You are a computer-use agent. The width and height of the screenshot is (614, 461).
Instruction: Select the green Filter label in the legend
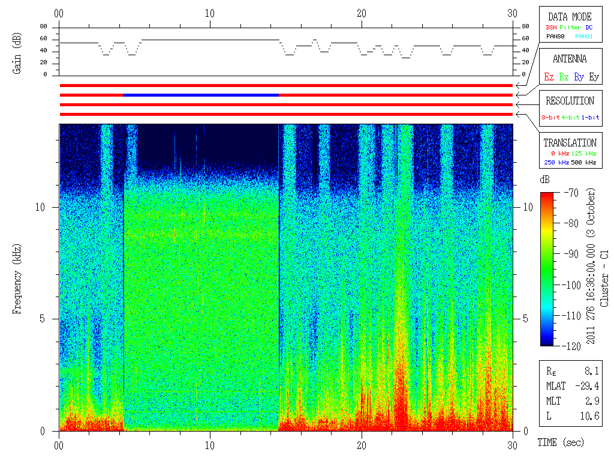click(570, 28)
